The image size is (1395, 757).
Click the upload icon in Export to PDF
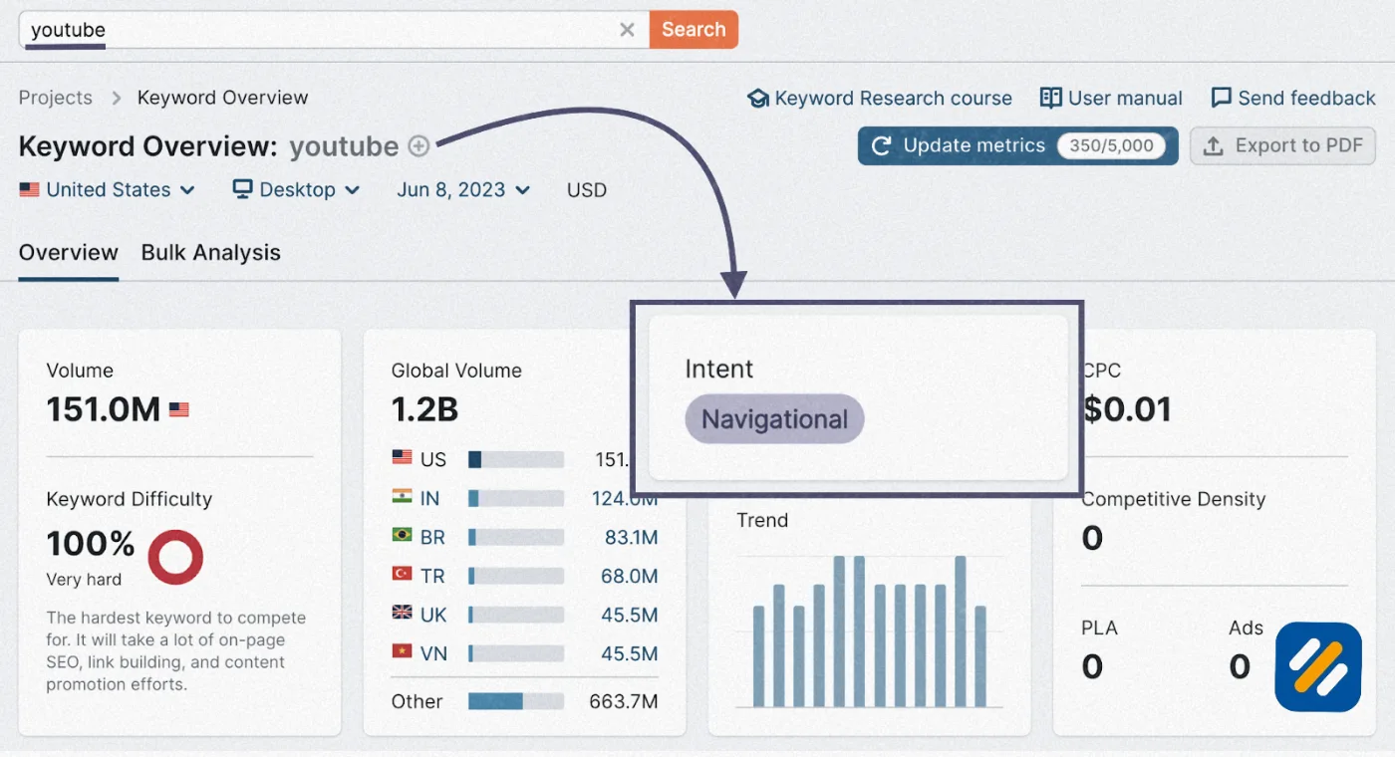1213,146
